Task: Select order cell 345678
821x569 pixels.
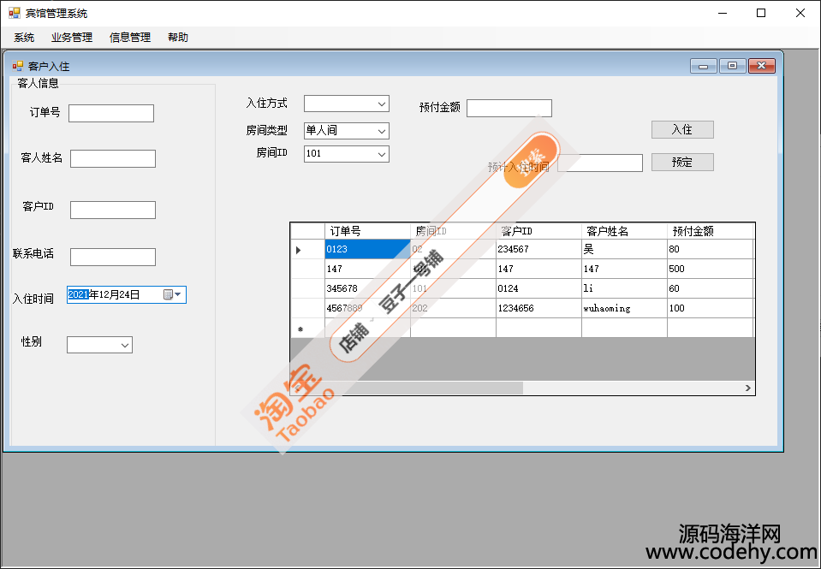Action: [367, 288]
